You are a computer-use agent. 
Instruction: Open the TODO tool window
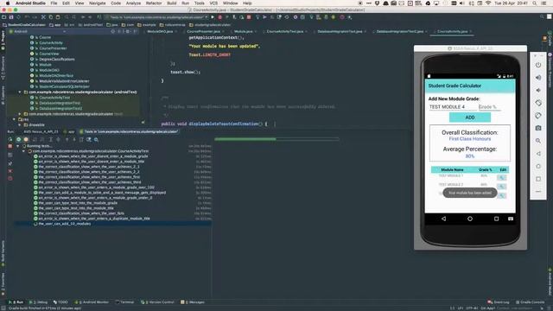coord(60,302)
